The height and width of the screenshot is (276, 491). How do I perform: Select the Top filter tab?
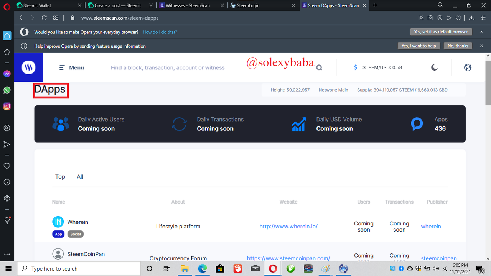coord(60,177)
